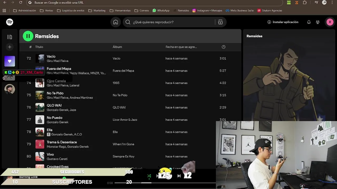Sort tracks by the clock duration icon
Screen dimensions: 337x189
(224, 47)
